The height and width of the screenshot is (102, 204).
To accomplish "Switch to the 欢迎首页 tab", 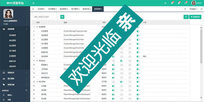I will click(x=41, y=9).
